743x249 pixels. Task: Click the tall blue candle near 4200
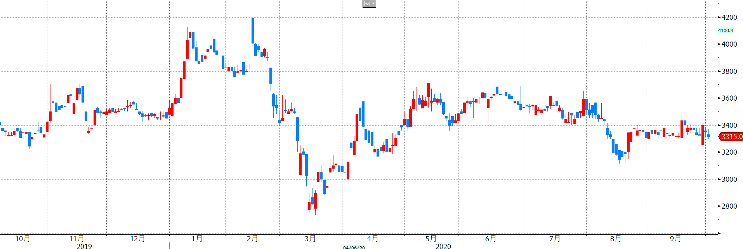coord(253,31)
